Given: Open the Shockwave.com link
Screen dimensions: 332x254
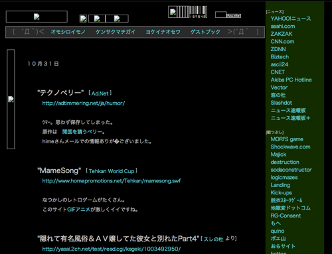Looking at the screenshot, I should [290, 147].
